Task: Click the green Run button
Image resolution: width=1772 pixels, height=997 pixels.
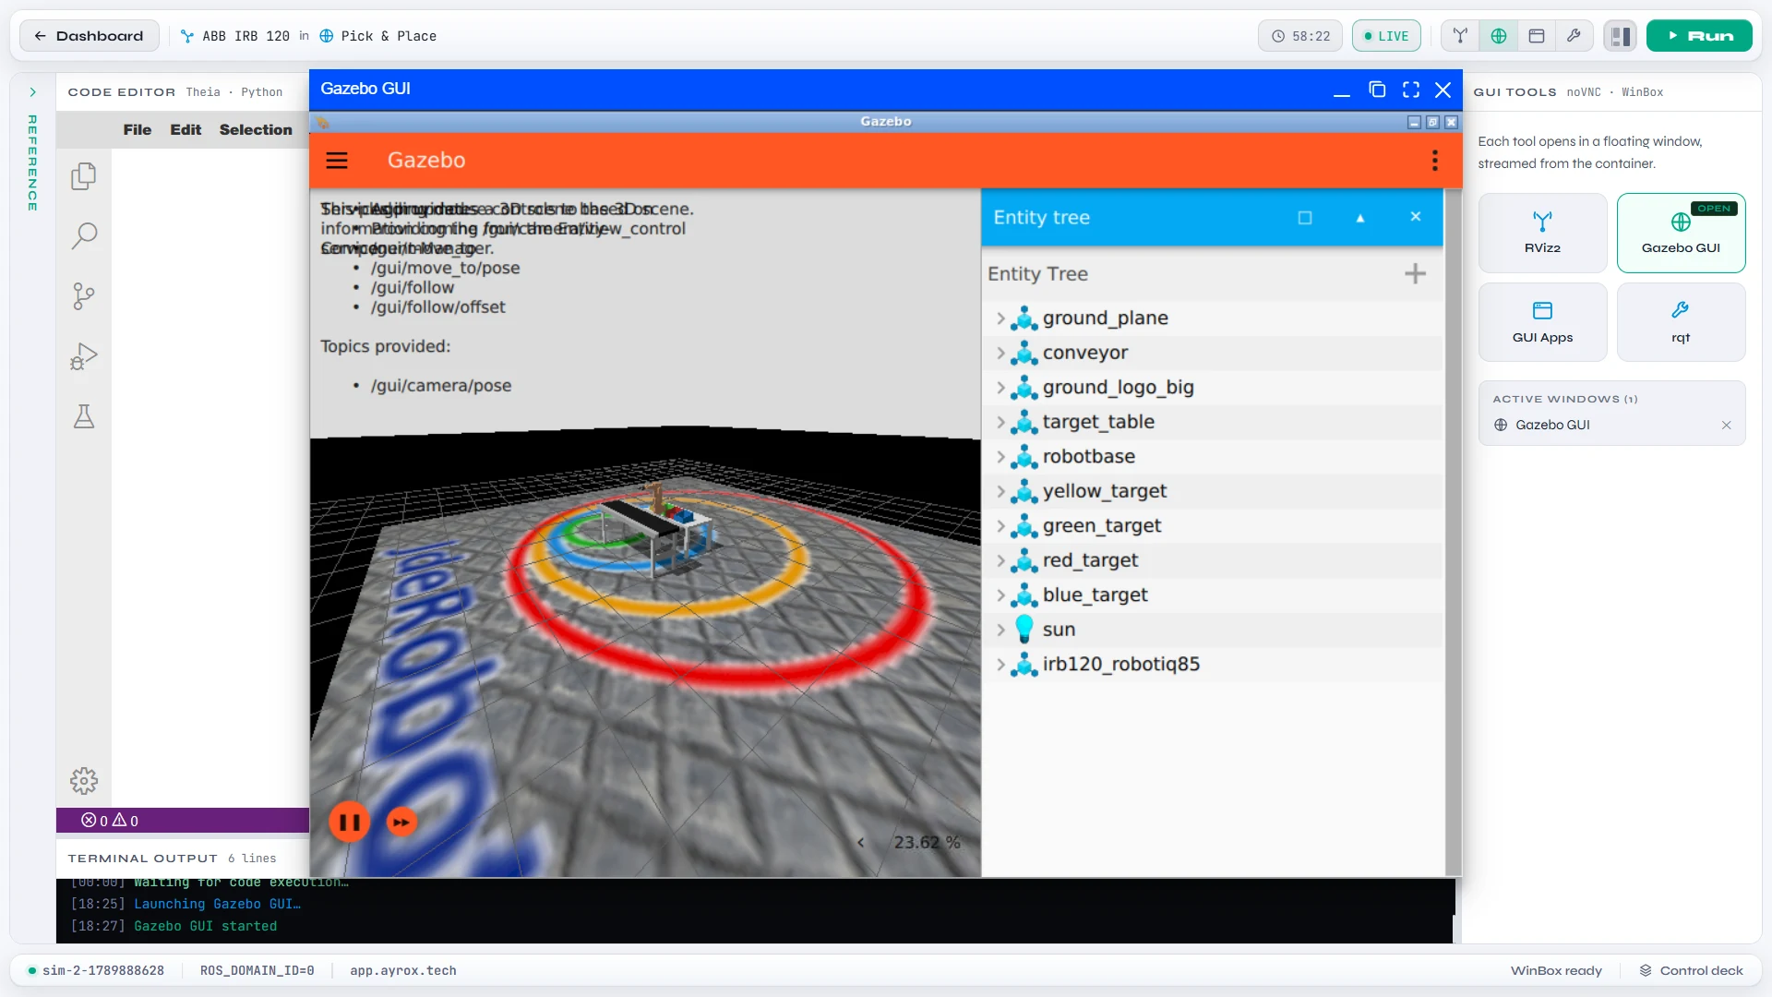Action: point(1699,36)
